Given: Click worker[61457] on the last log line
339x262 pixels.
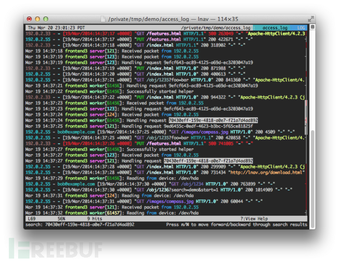Looking at the screenshot, I should click(x=106, y=213).
